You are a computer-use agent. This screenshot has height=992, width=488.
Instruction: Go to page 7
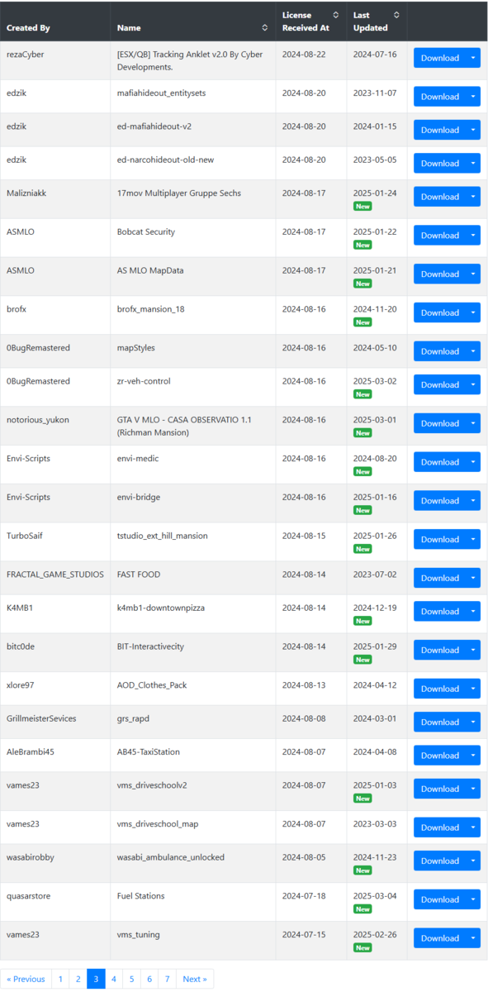click(167, 979)
